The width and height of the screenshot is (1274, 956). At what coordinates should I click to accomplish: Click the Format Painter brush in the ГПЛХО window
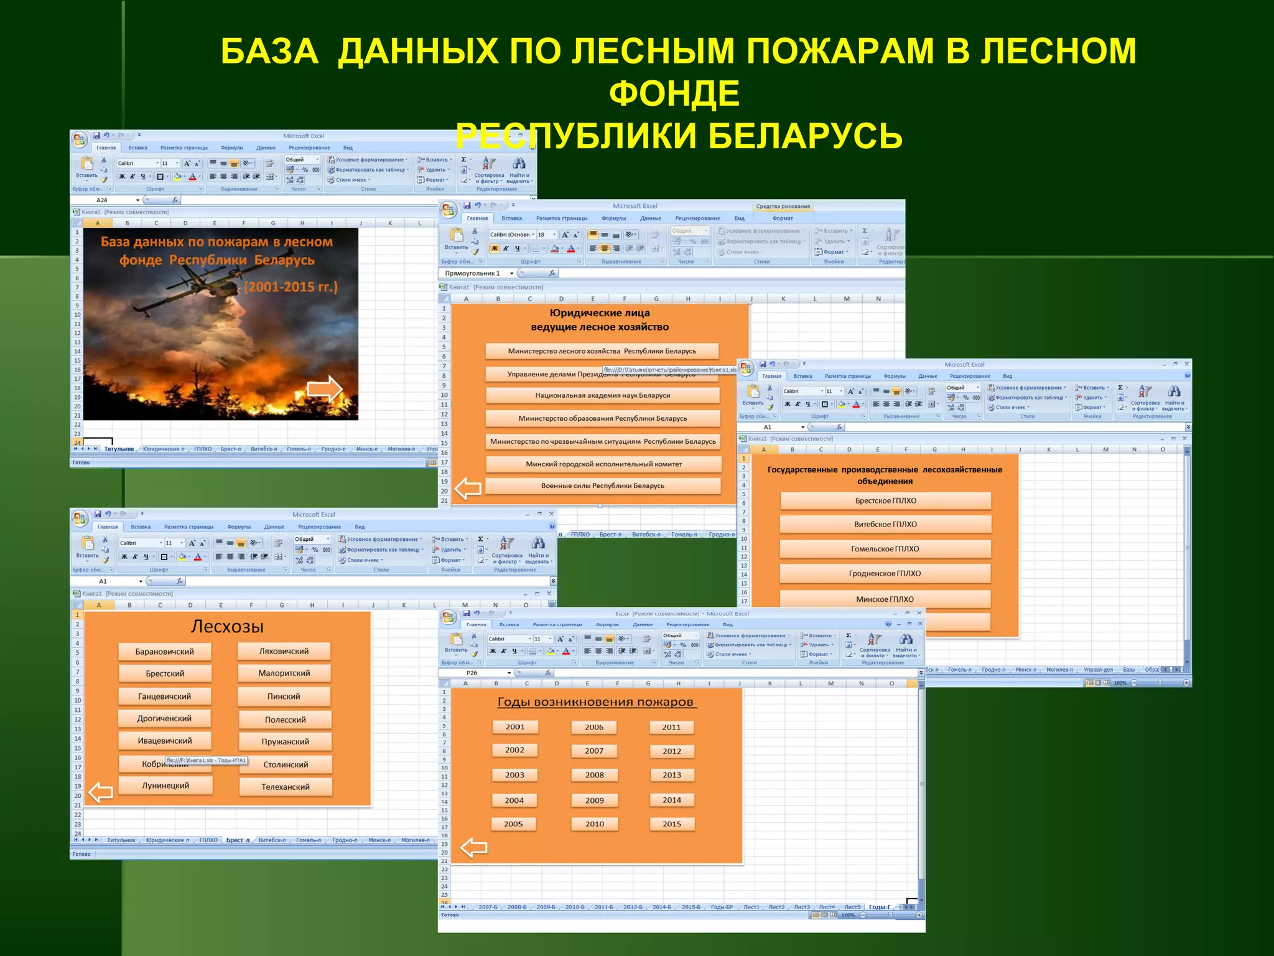pos(770,408)
